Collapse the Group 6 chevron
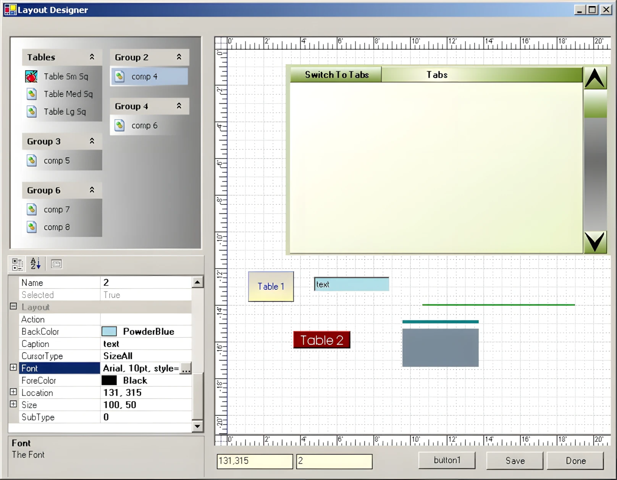617x480 pixels. 92,190
